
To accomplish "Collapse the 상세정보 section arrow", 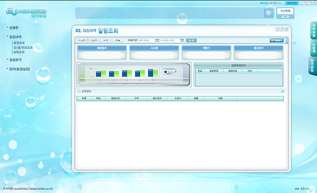I will [282, 91].
